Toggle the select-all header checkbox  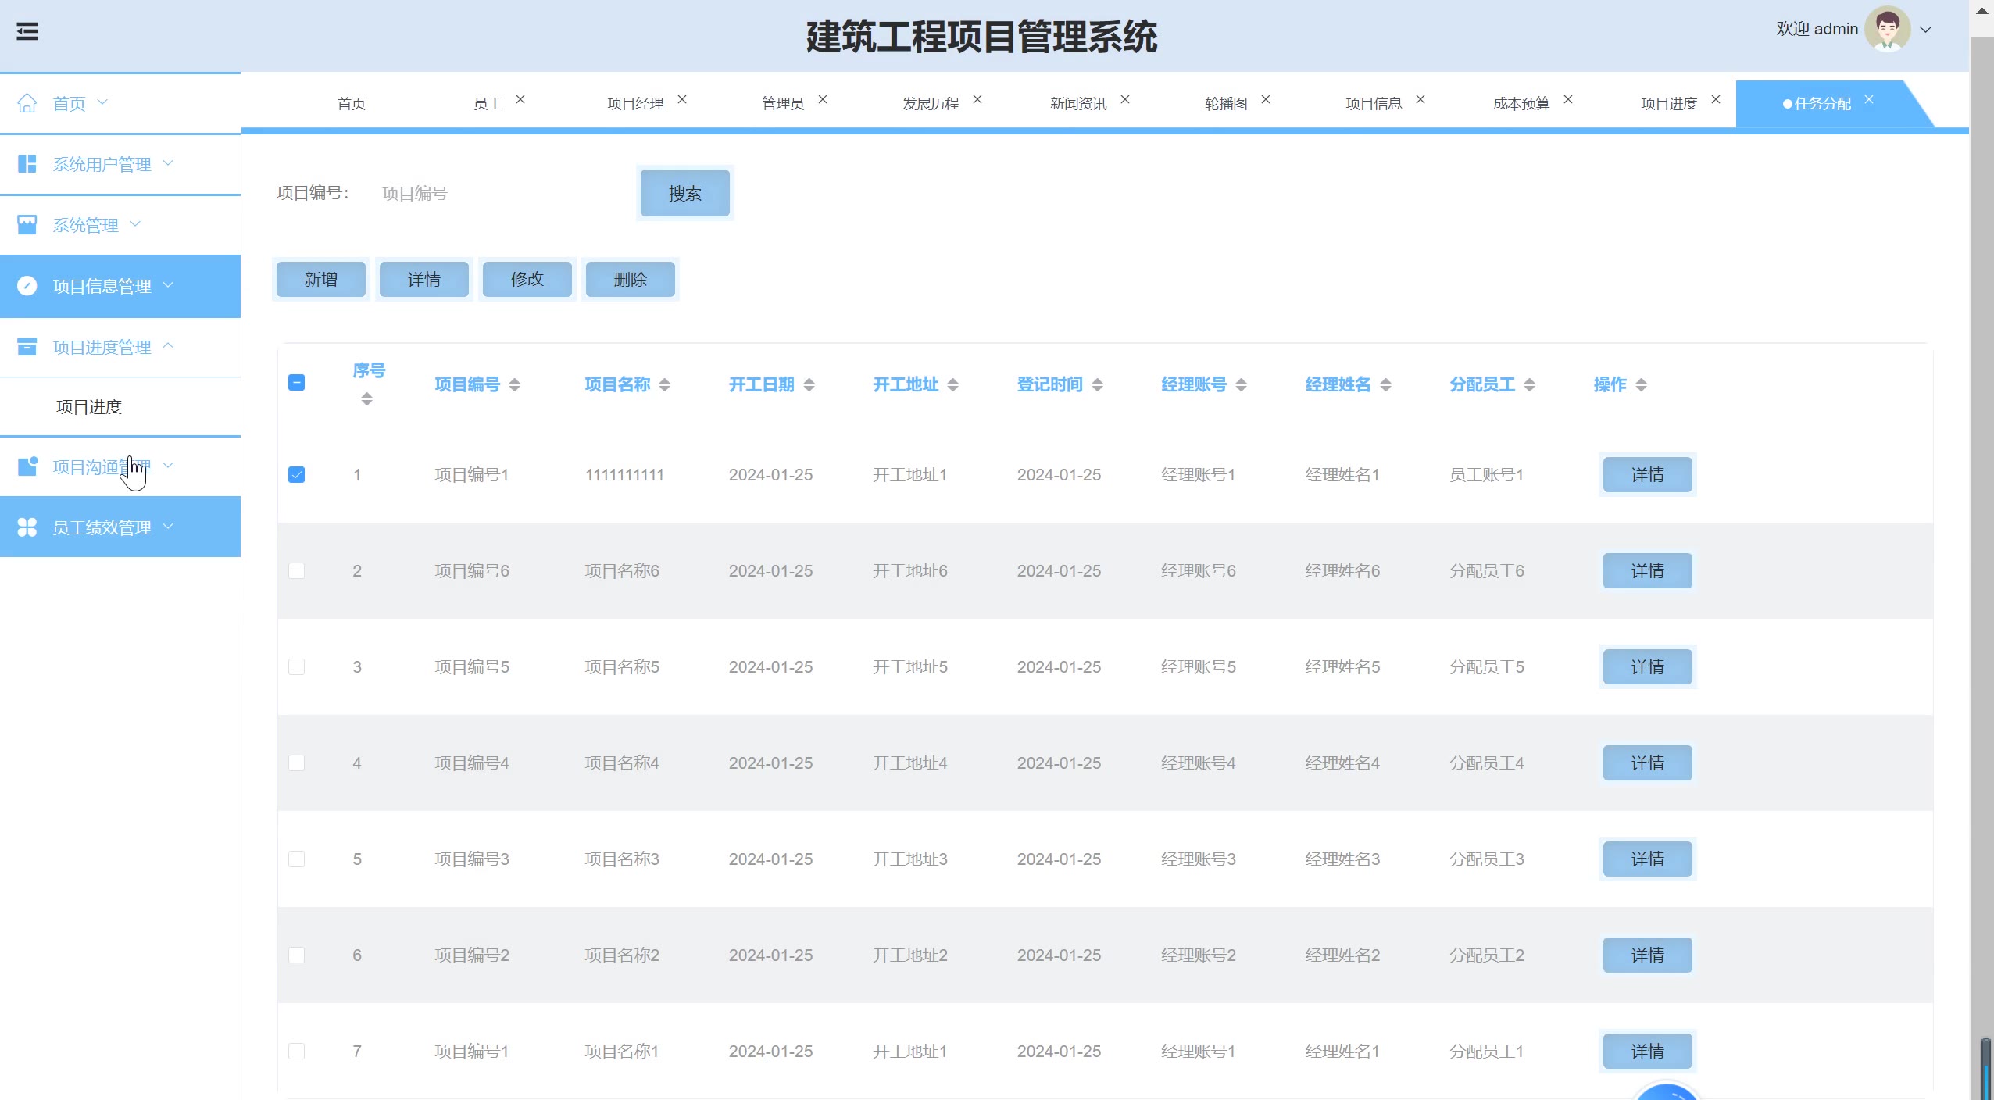pyautogui.click(x=296, y=383)
